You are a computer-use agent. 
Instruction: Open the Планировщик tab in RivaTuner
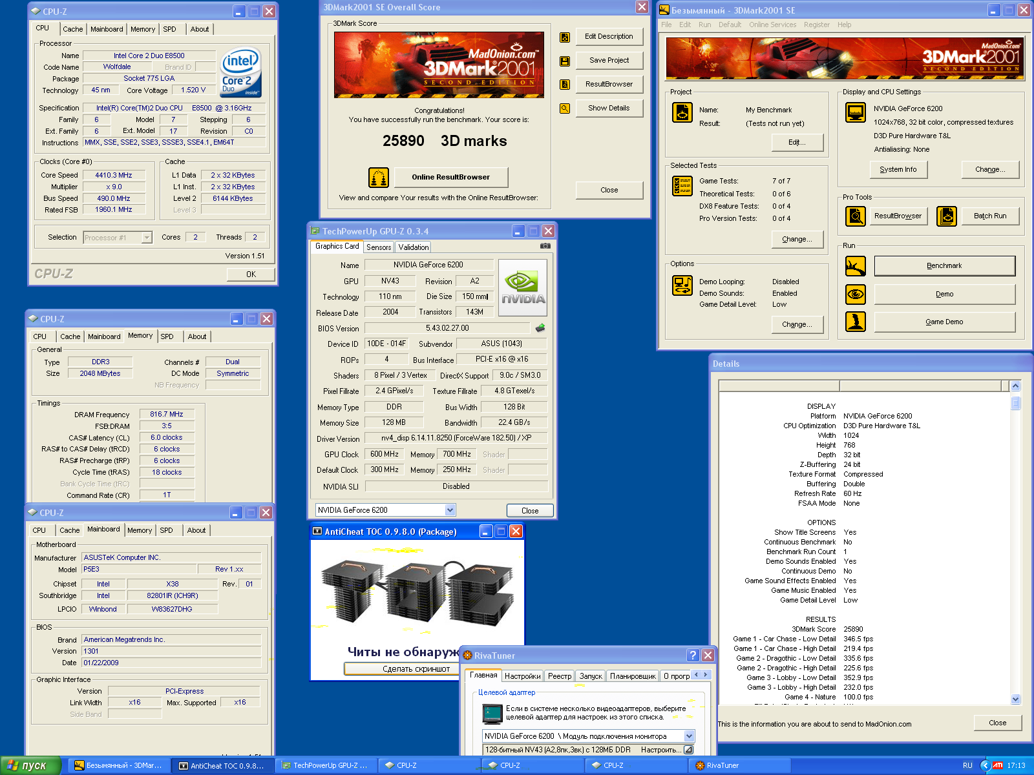(633, 676)
